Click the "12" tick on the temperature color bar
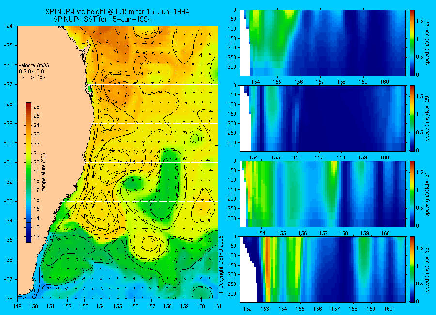The image size is (436, 315). (37, 236)
